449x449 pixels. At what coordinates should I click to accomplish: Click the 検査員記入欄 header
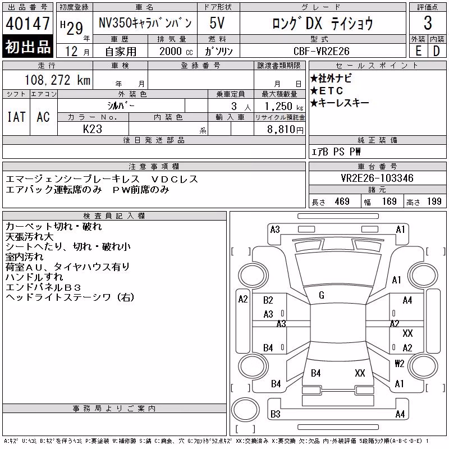pyautogui.click(x=114, y=216)
